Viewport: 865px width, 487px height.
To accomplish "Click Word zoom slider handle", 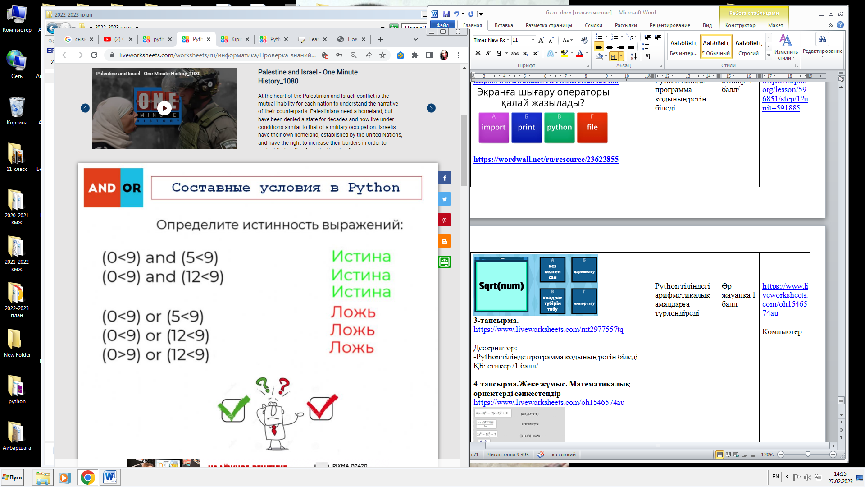I will tap(807, 455).
